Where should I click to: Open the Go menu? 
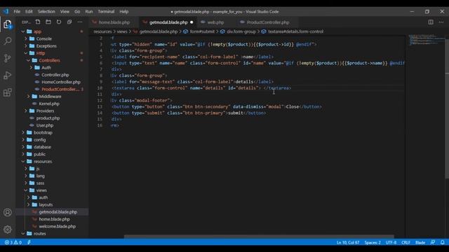[x=77, y=11]
